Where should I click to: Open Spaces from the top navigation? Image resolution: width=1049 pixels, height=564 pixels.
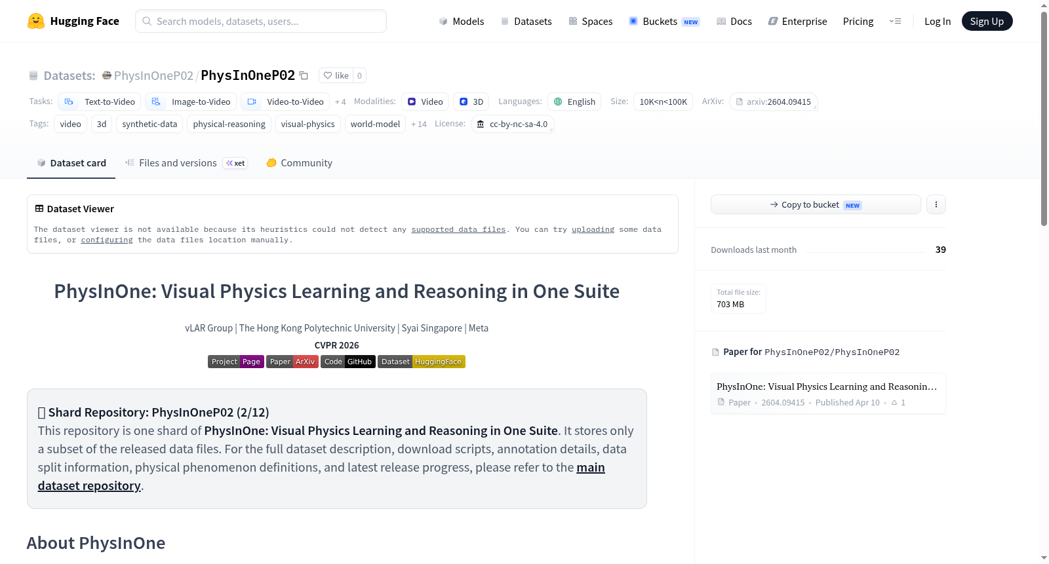pos(591,21)
